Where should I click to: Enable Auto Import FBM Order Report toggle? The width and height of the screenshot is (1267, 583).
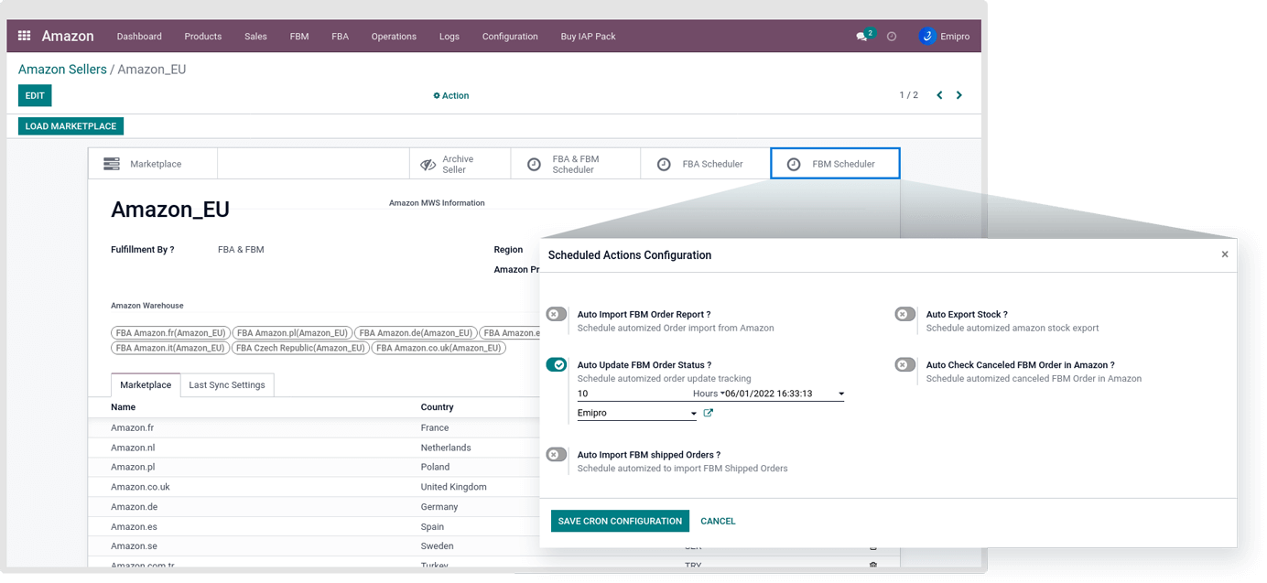coord(557,315)
